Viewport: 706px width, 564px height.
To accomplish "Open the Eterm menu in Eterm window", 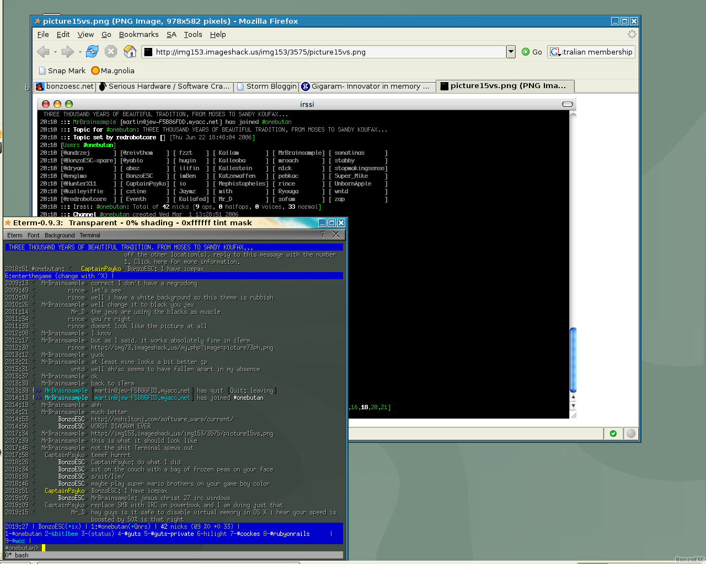I will click(15, 235).
